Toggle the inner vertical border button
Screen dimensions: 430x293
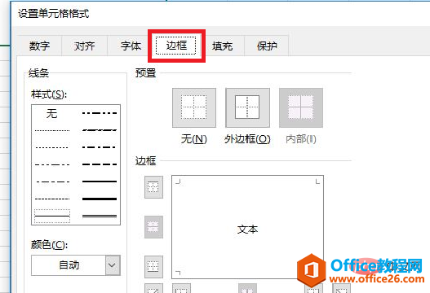(x=247, y=288)
